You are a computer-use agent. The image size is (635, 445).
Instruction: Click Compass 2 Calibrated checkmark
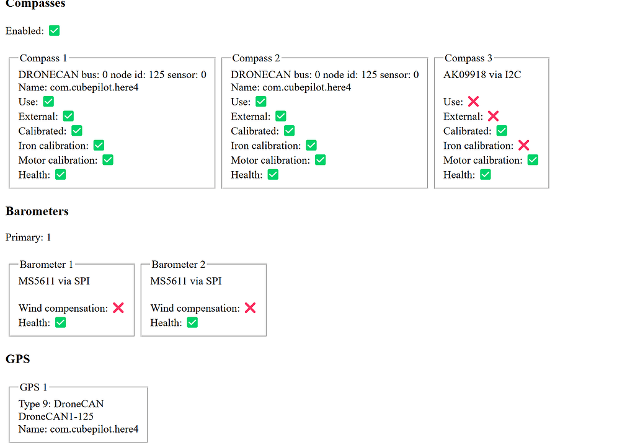[289, 131]
